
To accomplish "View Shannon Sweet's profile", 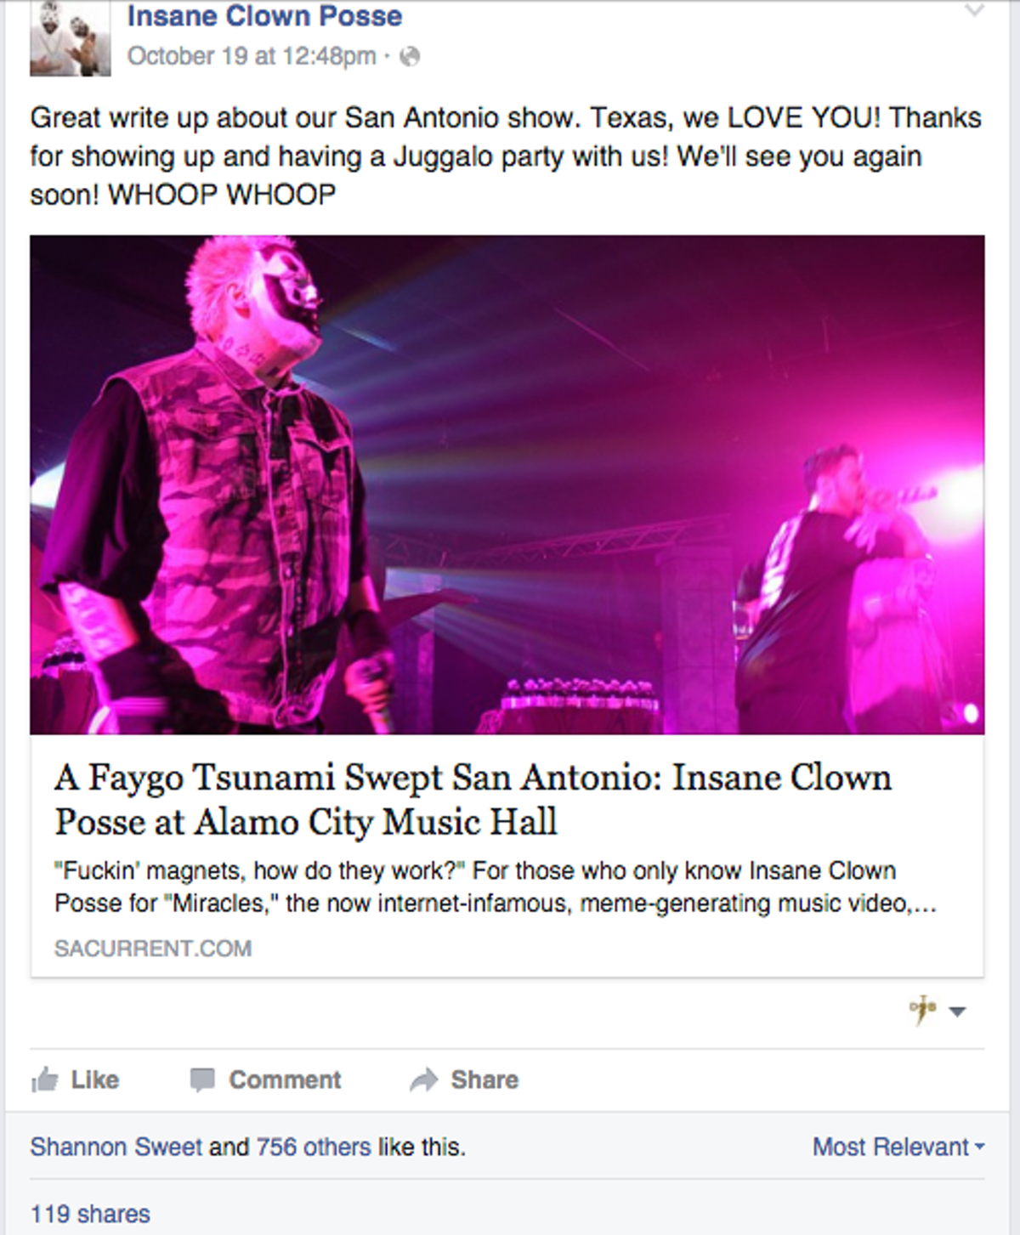I will click(x=116, y=1147).
